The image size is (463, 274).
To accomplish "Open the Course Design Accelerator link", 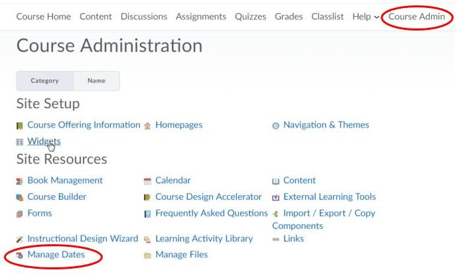I will click(208, 196).
